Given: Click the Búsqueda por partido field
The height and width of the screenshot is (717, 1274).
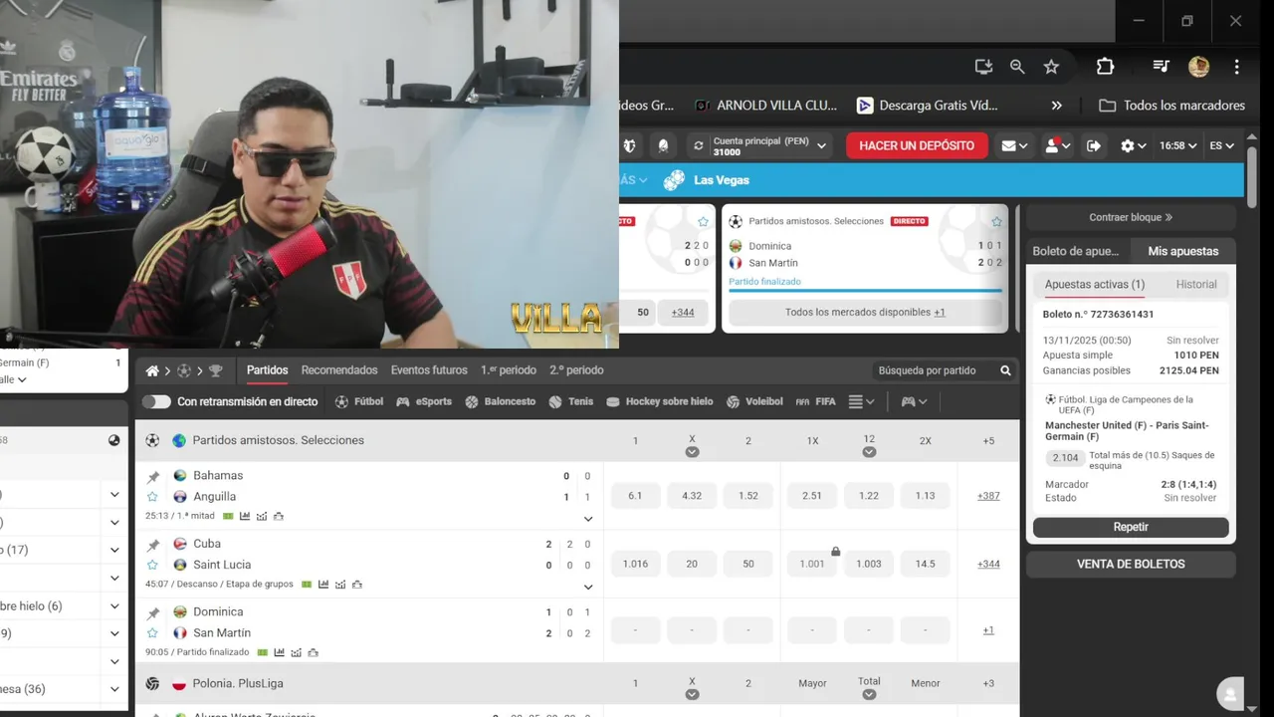Looking at the screenshot, I should pos(933,370).
